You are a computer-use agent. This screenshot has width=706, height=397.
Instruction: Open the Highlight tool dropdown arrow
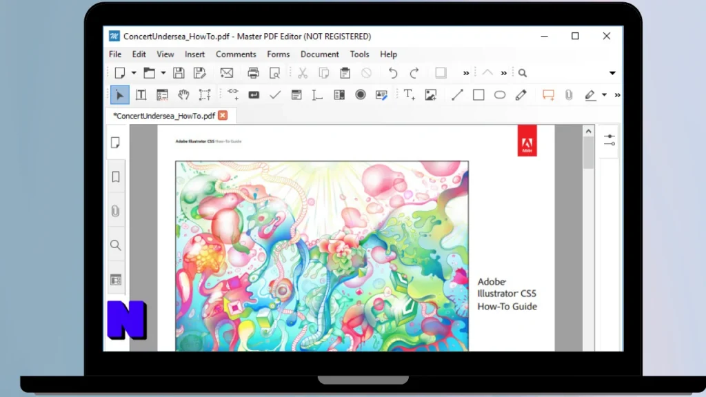[604, 95]
